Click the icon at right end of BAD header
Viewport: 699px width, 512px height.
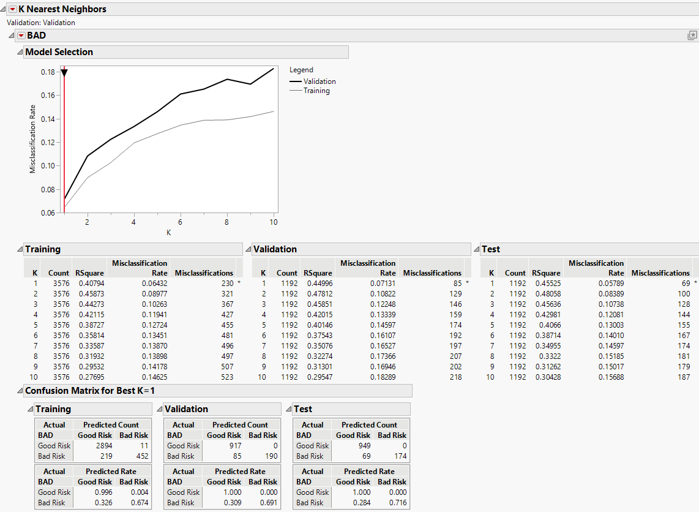692,36
